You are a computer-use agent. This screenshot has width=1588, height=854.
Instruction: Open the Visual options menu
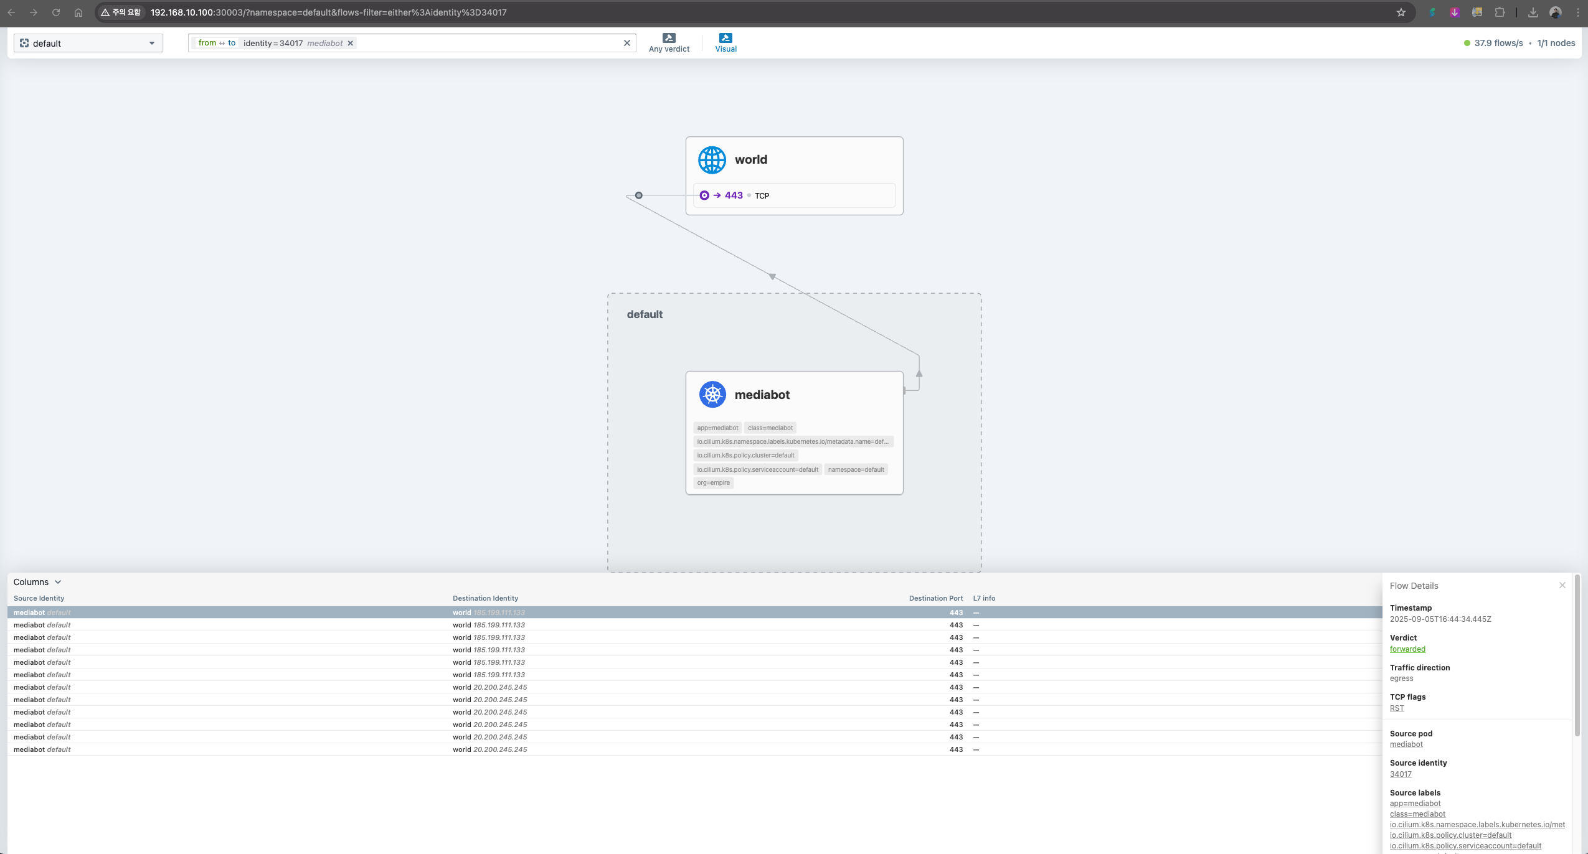point(725,43)
